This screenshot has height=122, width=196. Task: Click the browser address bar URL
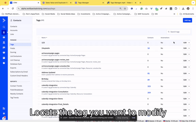point(38,8)
